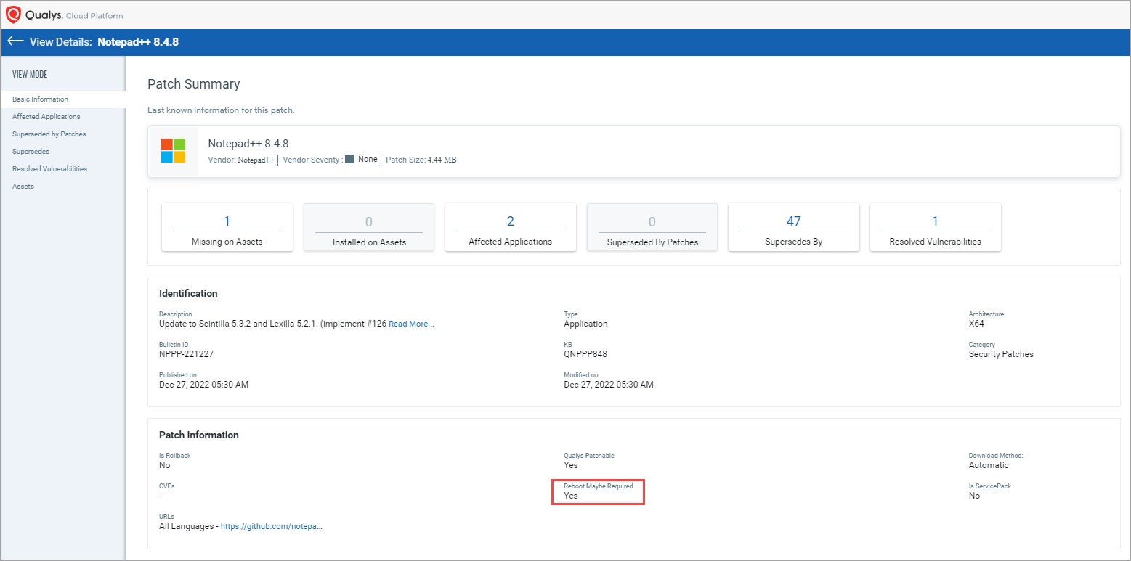Click the Windows logo patch icon

[173, 151]
